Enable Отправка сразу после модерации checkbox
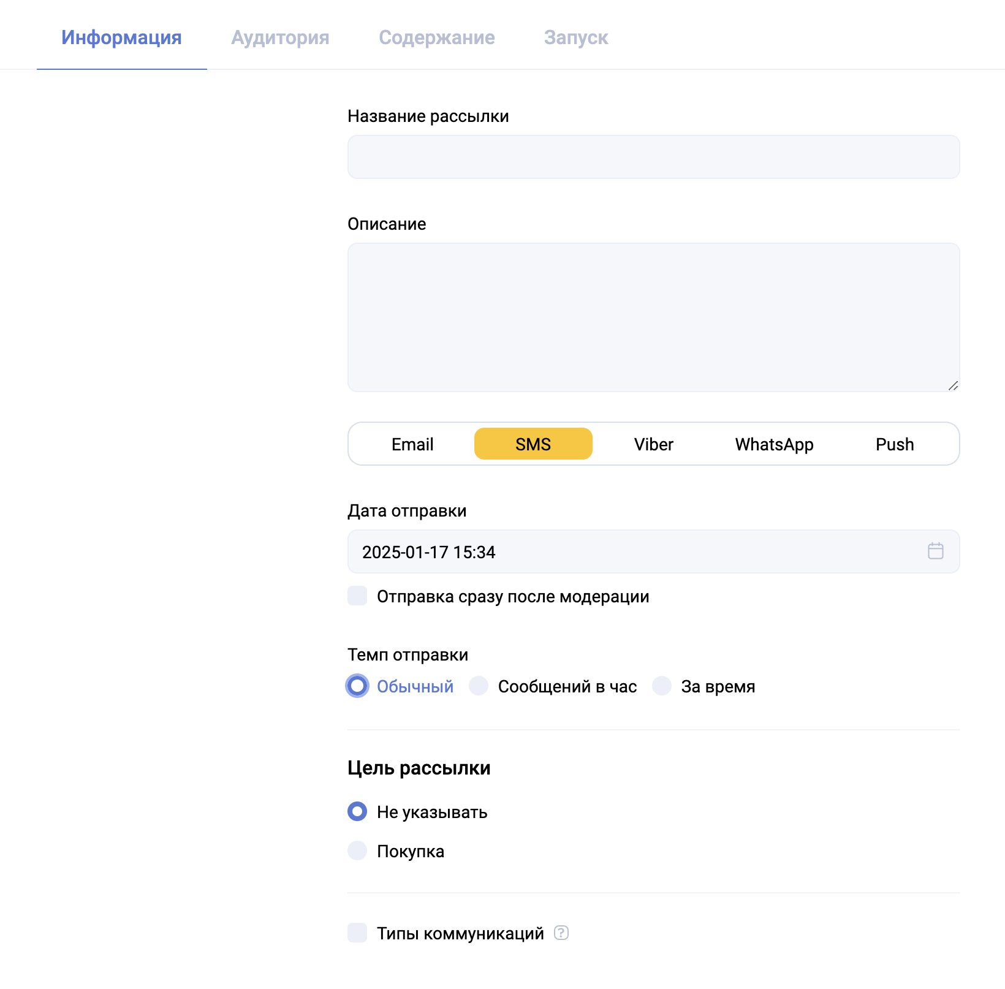Viewport: 1005px width, 989px height. [357, 596]
